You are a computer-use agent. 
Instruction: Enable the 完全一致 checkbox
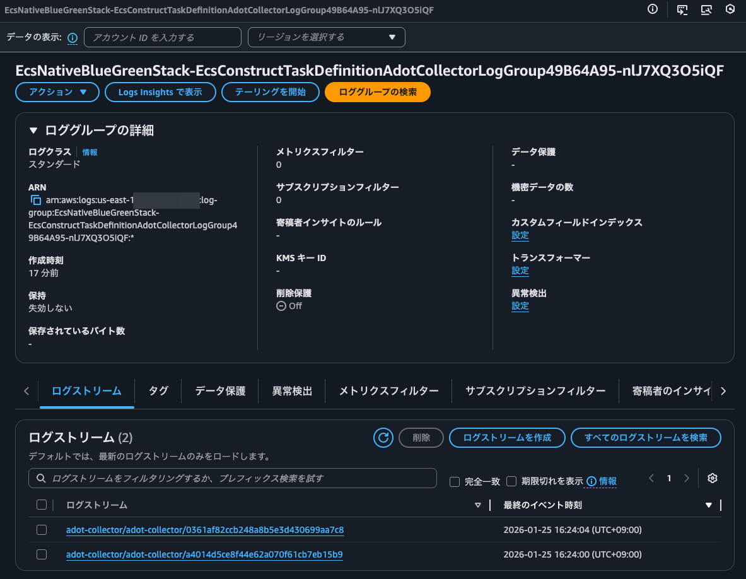(454, 481)
